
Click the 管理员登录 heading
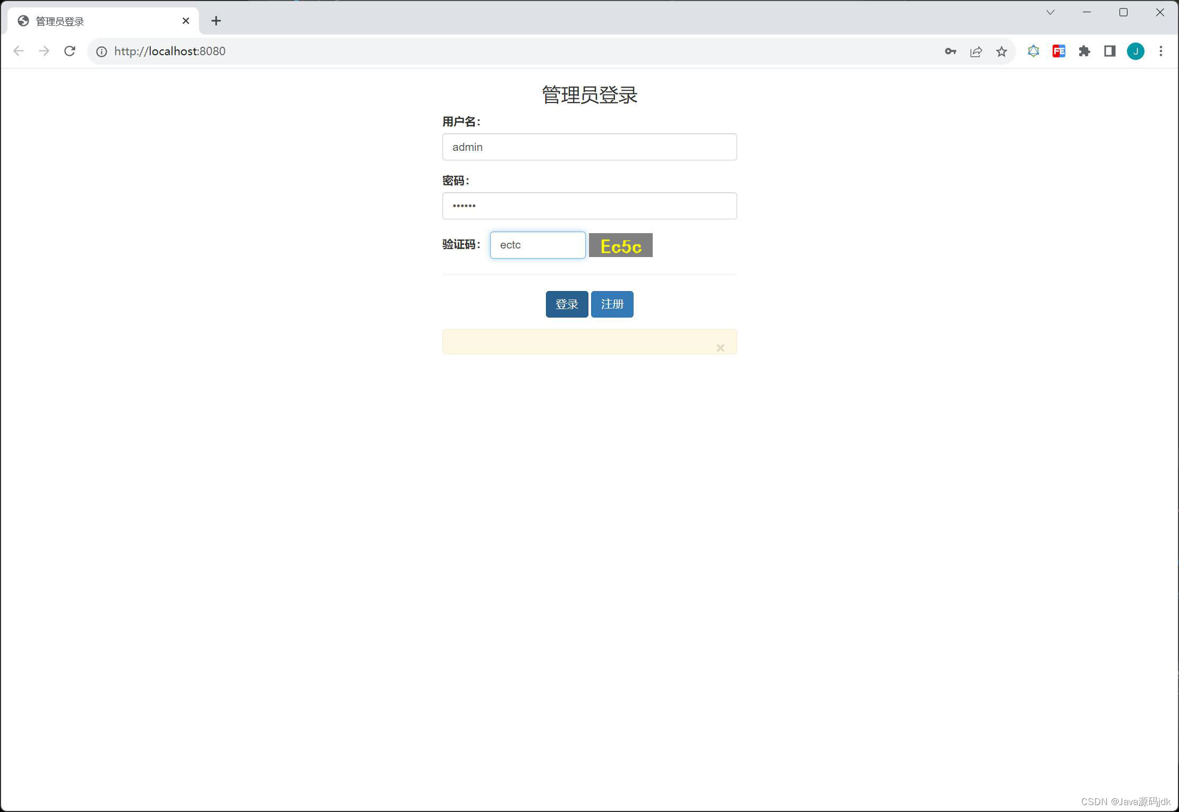click(x=589, y=95)
